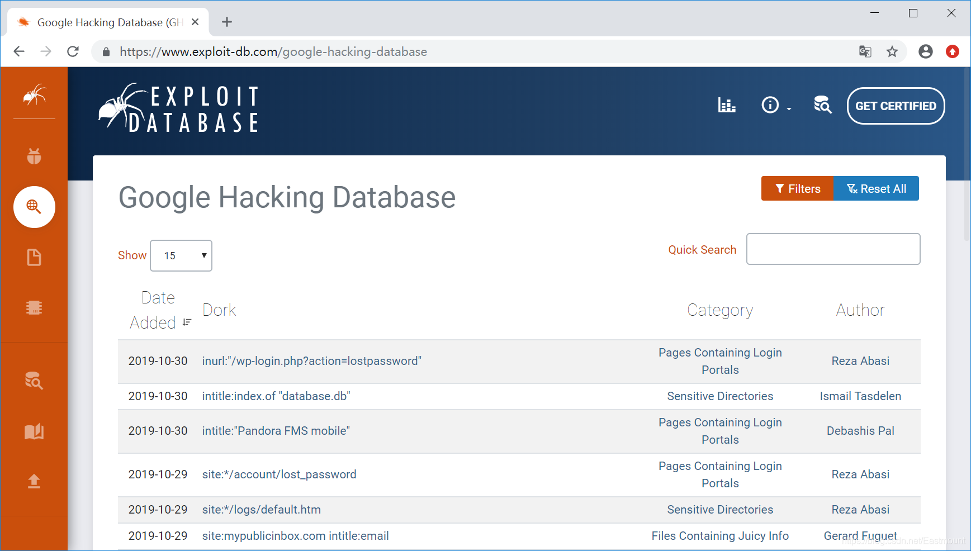Click category in Pandora FMS mobile row

pos(720,431)
